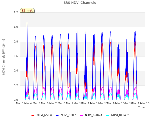160x120 pixels.
Task: Click x-axis tick label Mar 6
Action: [45, 103]
